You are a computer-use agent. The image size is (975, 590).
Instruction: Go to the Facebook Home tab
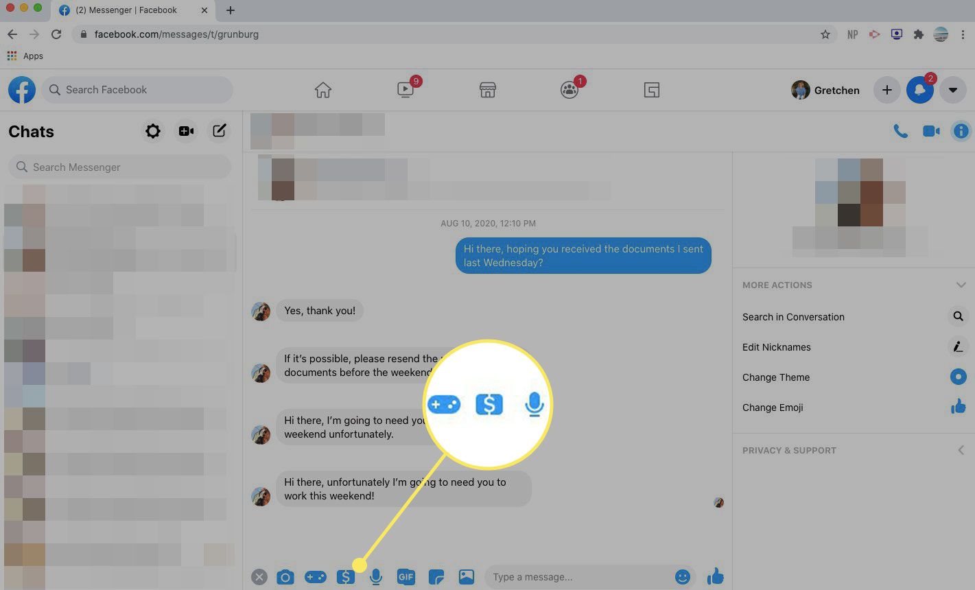[x=322, y=90]
